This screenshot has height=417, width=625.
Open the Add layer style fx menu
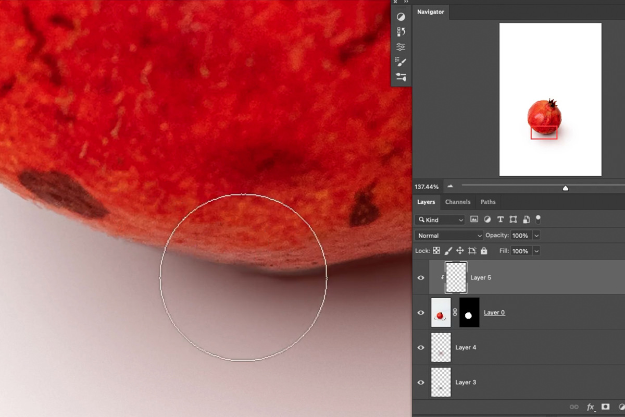591,406
